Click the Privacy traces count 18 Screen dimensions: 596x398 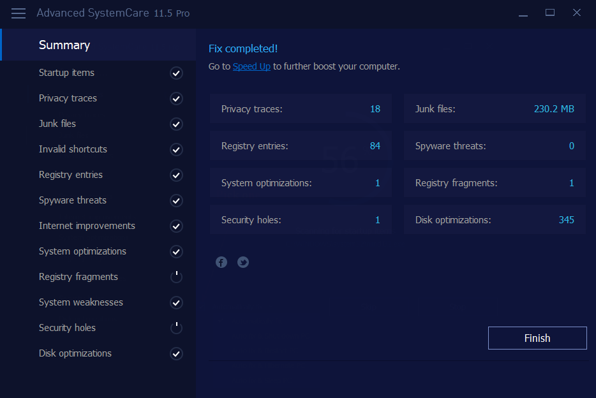[x=375, y=109]
